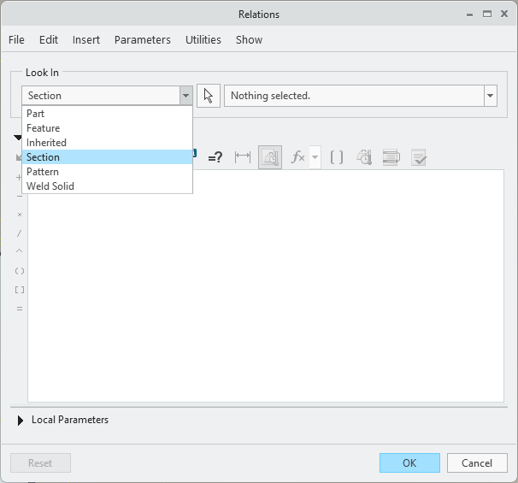Open the Parameters menu
The width and height of the screenshot is (518, 483).
click(x=142, y=39)
